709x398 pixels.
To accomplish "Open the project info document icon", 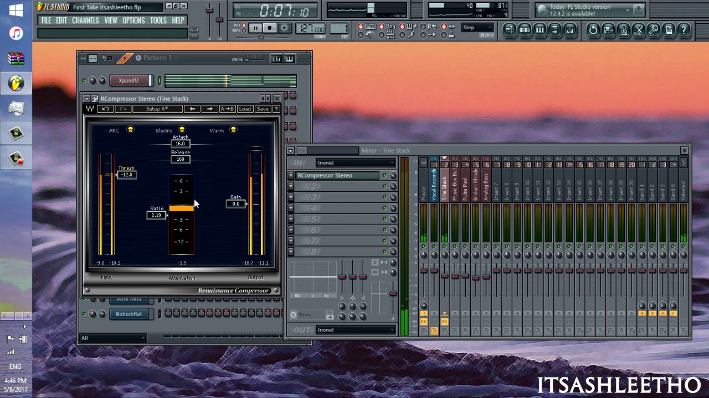I will click(x=669, y=30).
